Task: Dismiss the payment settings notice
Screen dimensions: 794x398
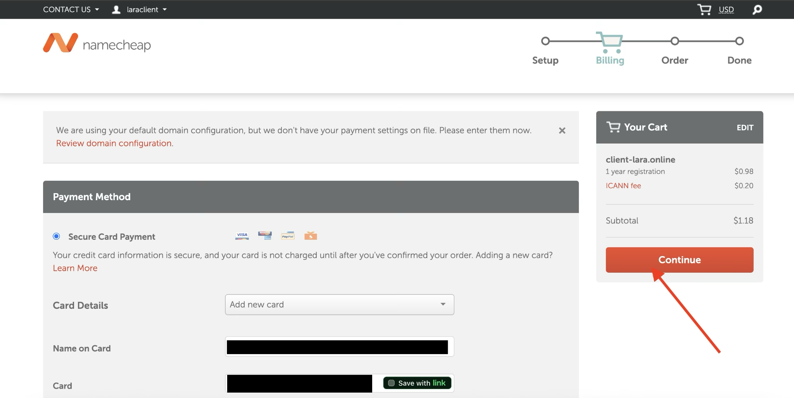Action: click(562, 131)
